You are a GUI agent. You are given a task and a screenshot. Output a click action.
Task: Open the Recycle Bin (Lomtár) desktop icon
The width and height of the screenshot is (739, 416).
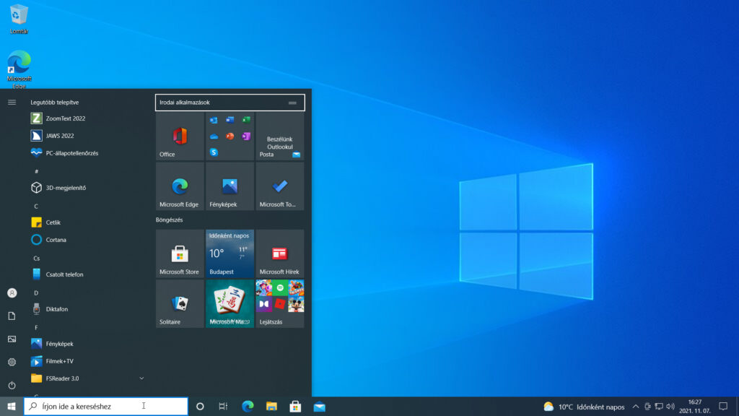[19, 19]
